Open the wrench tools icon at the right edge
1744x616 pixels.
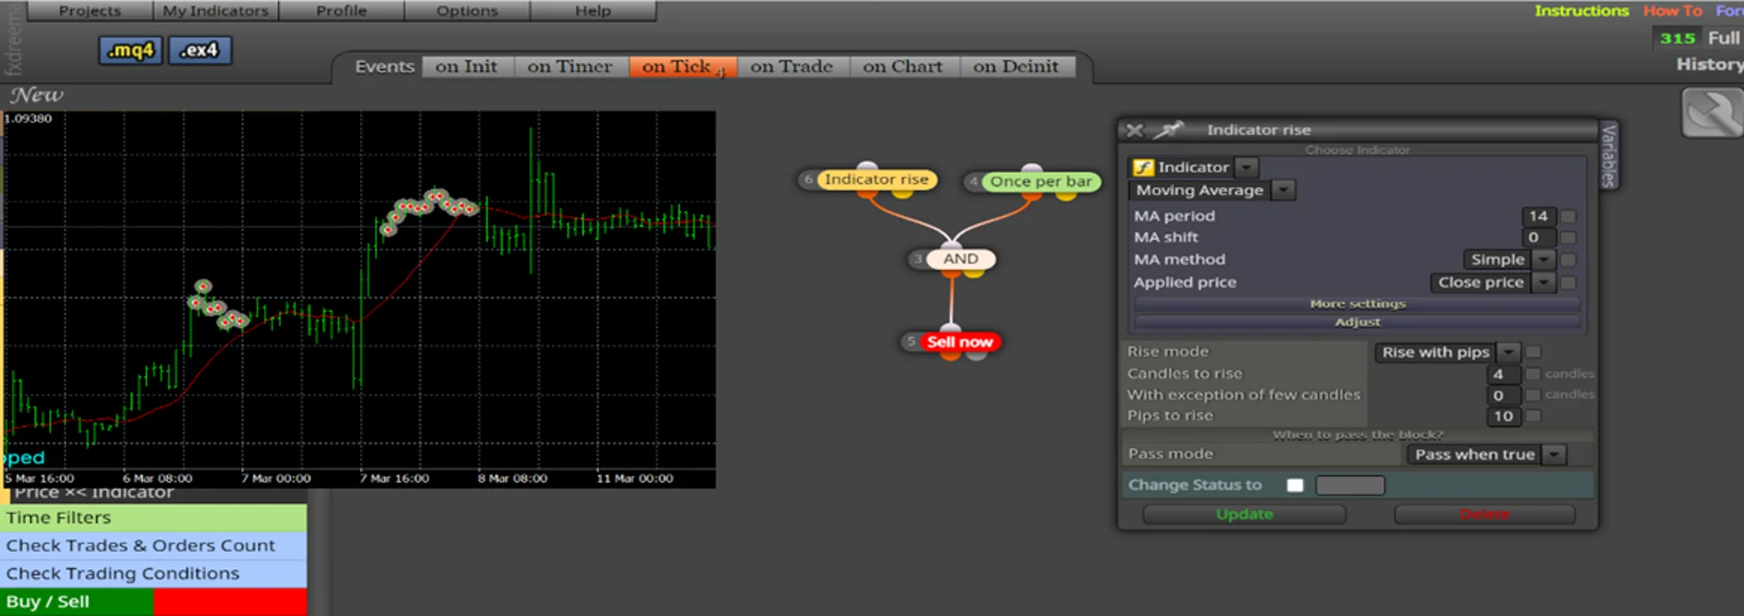pos(1711,112)
